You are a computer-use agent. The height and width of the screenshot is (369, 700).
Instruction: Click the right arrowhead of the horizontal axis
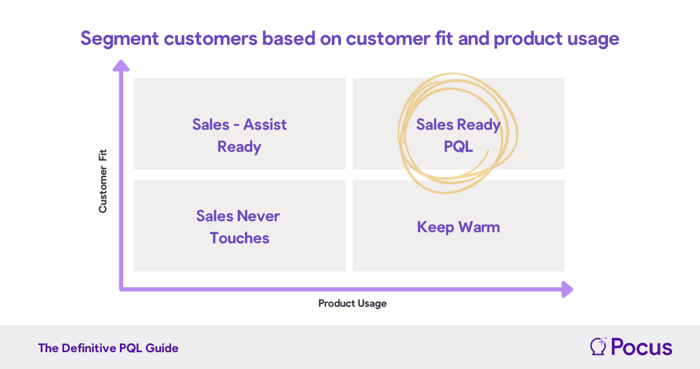567,289
